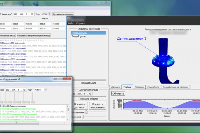This screenshot has width=200, height=133.
Task: Click the port 47500 field
Action: tap(45, 14)
